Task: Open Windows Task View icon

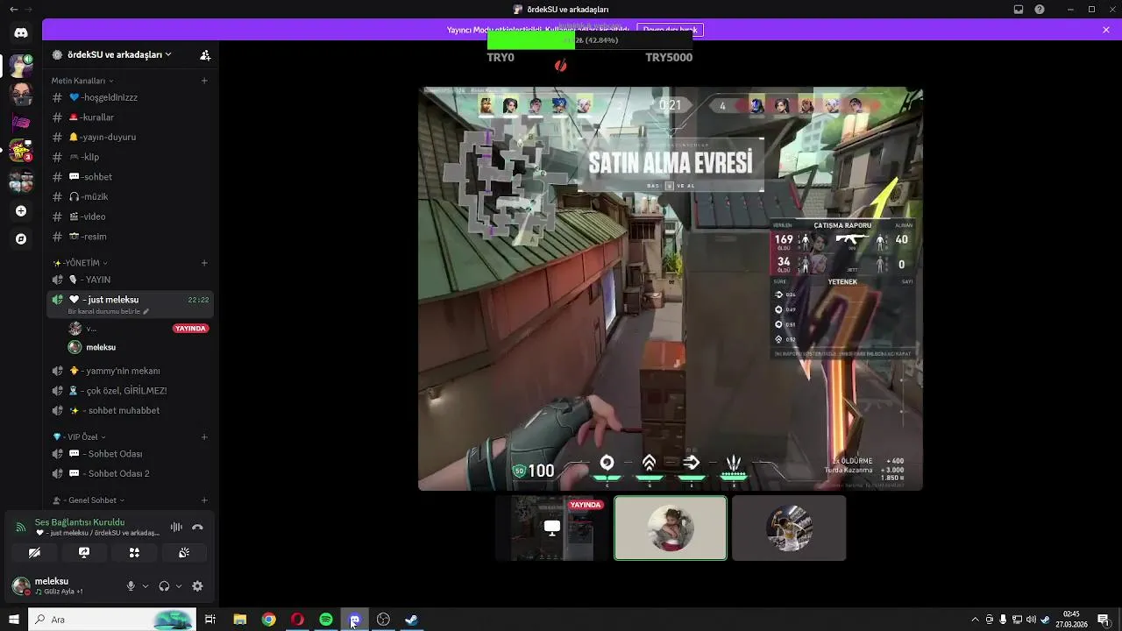Action: (x=210, y=620)
